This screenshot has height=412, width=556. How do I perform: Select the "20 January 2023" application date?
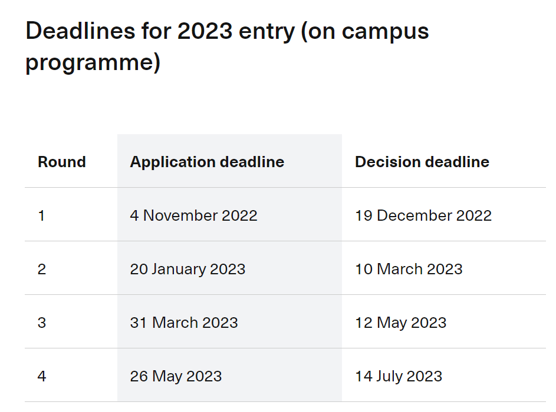pos(187,270)
